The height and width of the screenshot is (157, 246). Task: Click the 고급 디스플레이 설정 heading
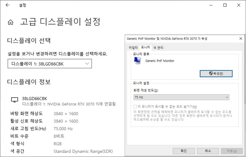(x=60, y=21)
